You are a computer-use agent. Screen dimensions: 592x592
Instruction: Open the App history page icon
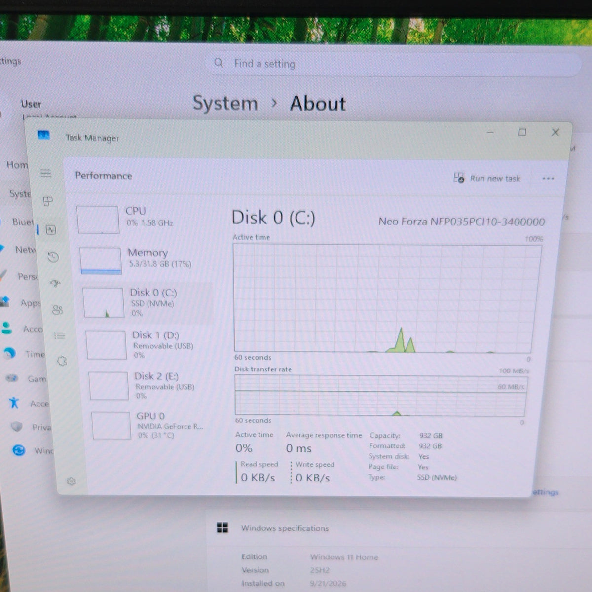(53, 257)
